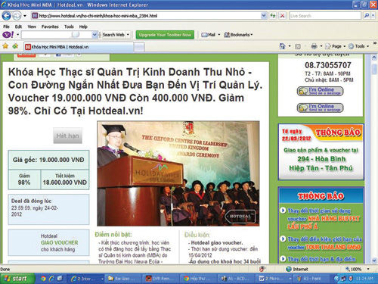Click the Windows Start button

(17, 279)
